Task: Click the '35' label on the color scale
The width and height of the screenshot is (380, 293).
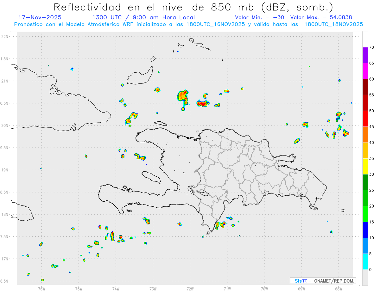Action: [x=372, y=158]
